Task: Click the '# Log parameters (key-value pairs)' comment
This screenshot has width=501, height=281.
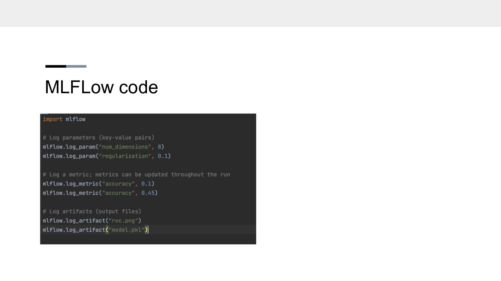Action: (x=99, y=138)
